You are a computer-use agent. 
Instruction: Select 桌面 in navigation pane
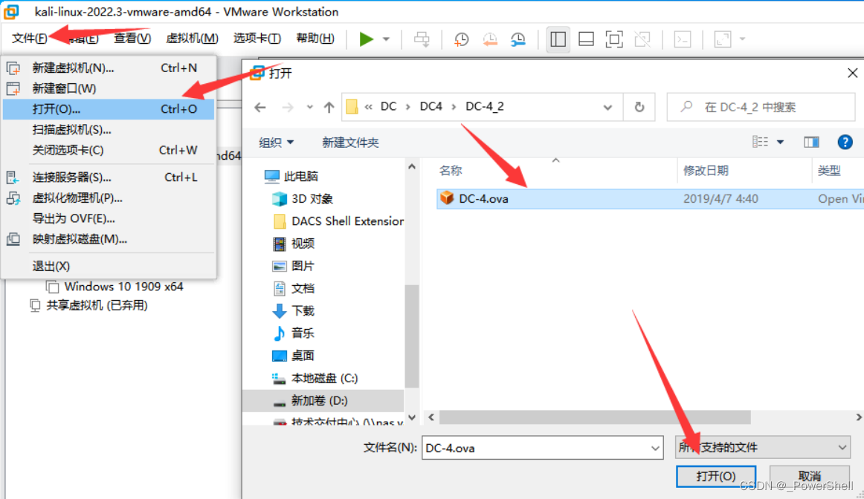pyautogui.click(x=293, y=356)
